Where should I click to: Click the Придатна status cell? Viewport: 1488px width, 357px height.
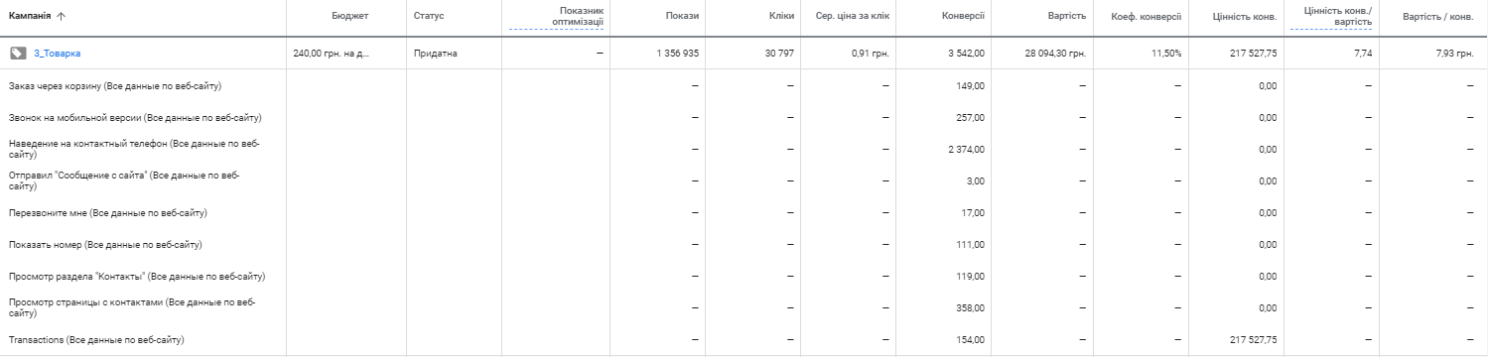click(435, 54)
